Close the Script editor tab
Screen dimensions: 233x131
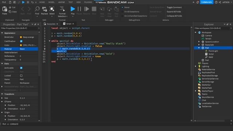tap(73, 24)
